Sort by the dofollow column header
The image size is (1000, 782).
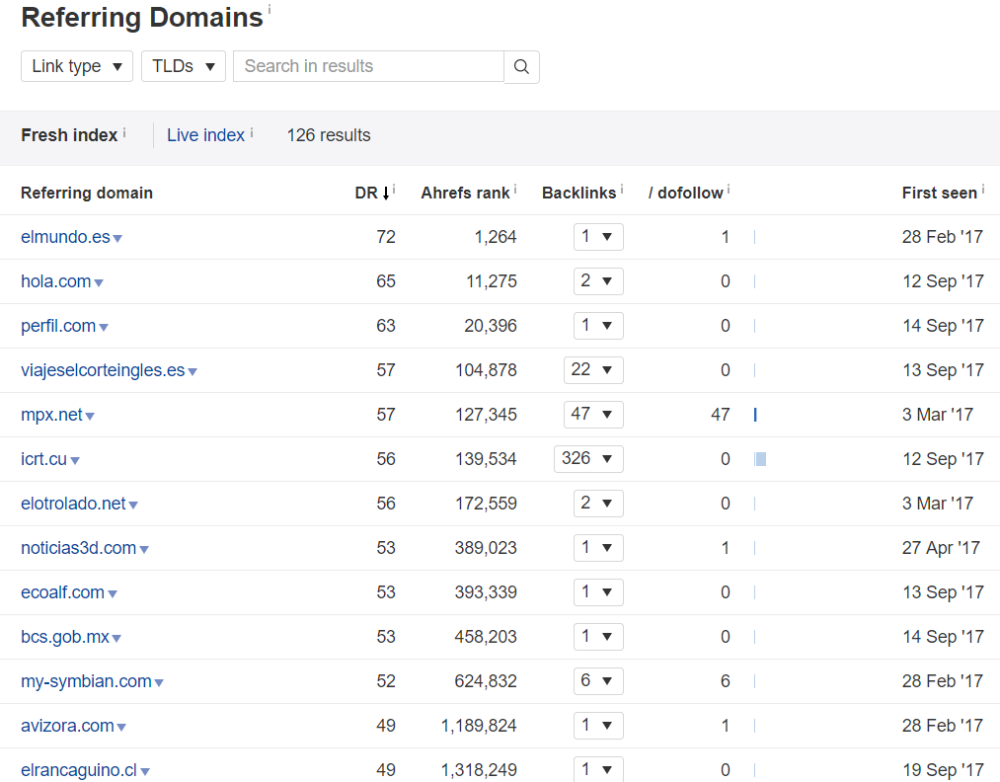coord(685,193)
